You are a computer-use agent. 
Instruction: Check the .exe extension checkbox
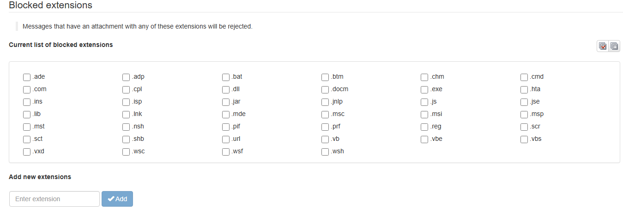[424, 89]
